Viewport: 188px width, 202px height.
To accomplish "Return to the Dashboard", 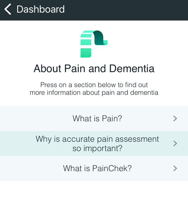I will click(34, 9).
